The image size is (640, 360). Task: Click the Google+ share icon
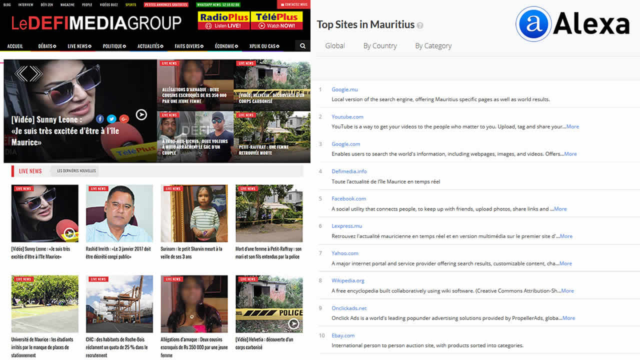click(124, 119)
